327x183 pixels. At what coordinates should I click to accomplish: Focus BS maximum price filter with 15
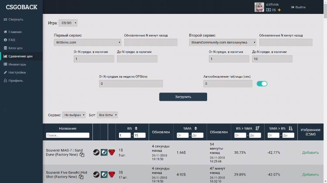pos(140,135)
